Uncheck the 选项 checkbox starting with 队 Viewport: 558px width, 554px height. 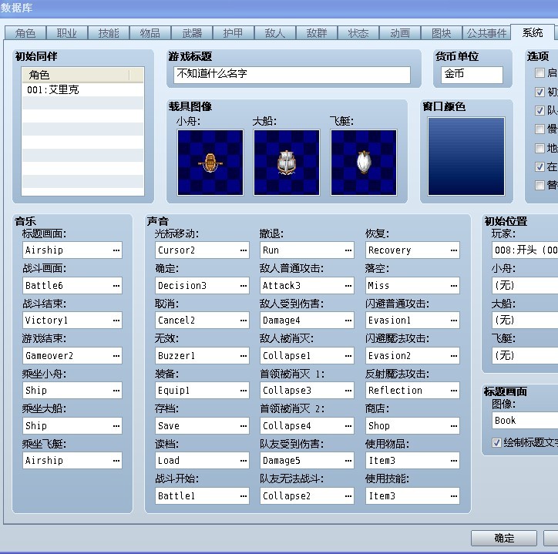coord(540,110)
